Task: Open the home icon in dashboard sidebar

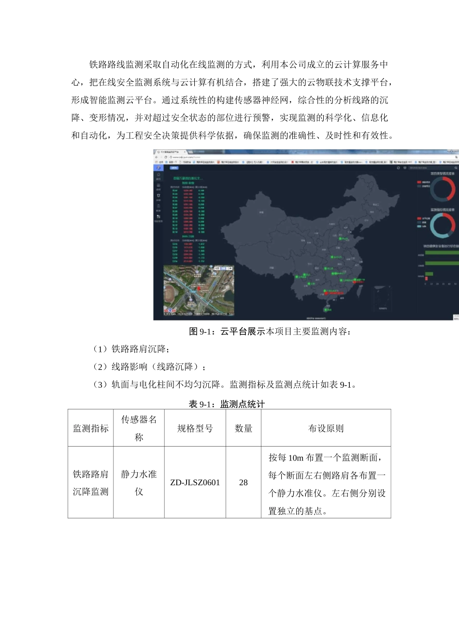Action: click(x=158, y=174)
